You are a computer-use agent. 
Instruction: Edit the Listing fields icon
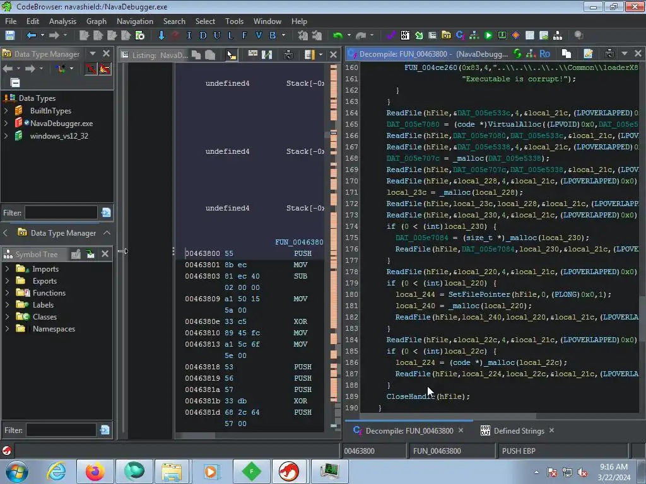[x=252, y=54]
